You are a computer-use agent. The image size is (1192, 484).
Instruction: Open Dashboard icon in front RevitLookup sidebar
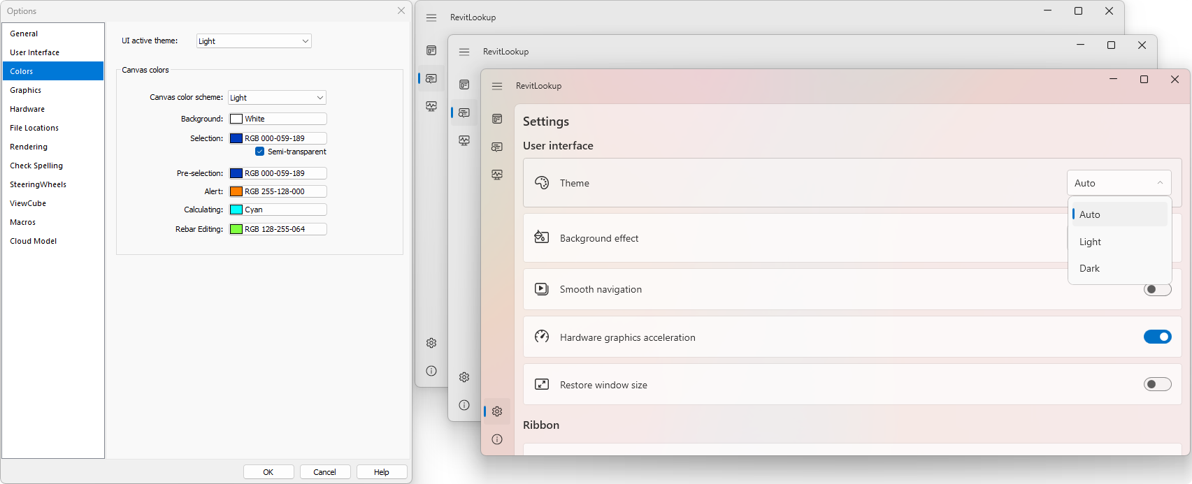[x=497, y=119]
